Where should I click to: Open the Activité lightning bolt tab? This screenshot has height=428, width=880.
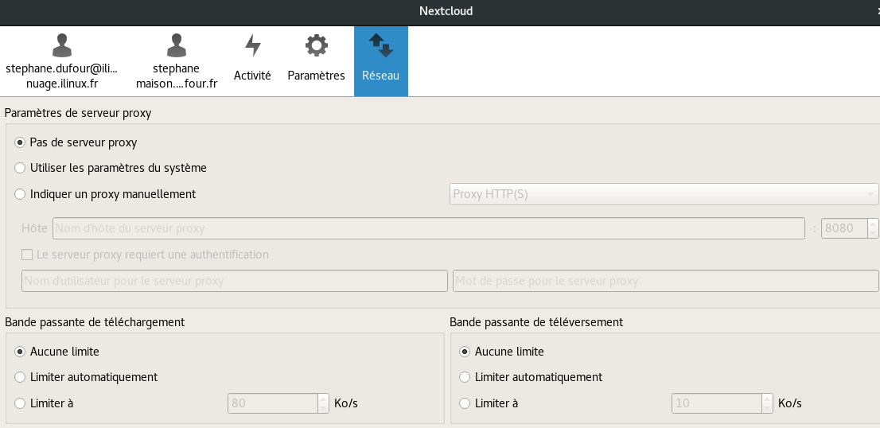252,61
